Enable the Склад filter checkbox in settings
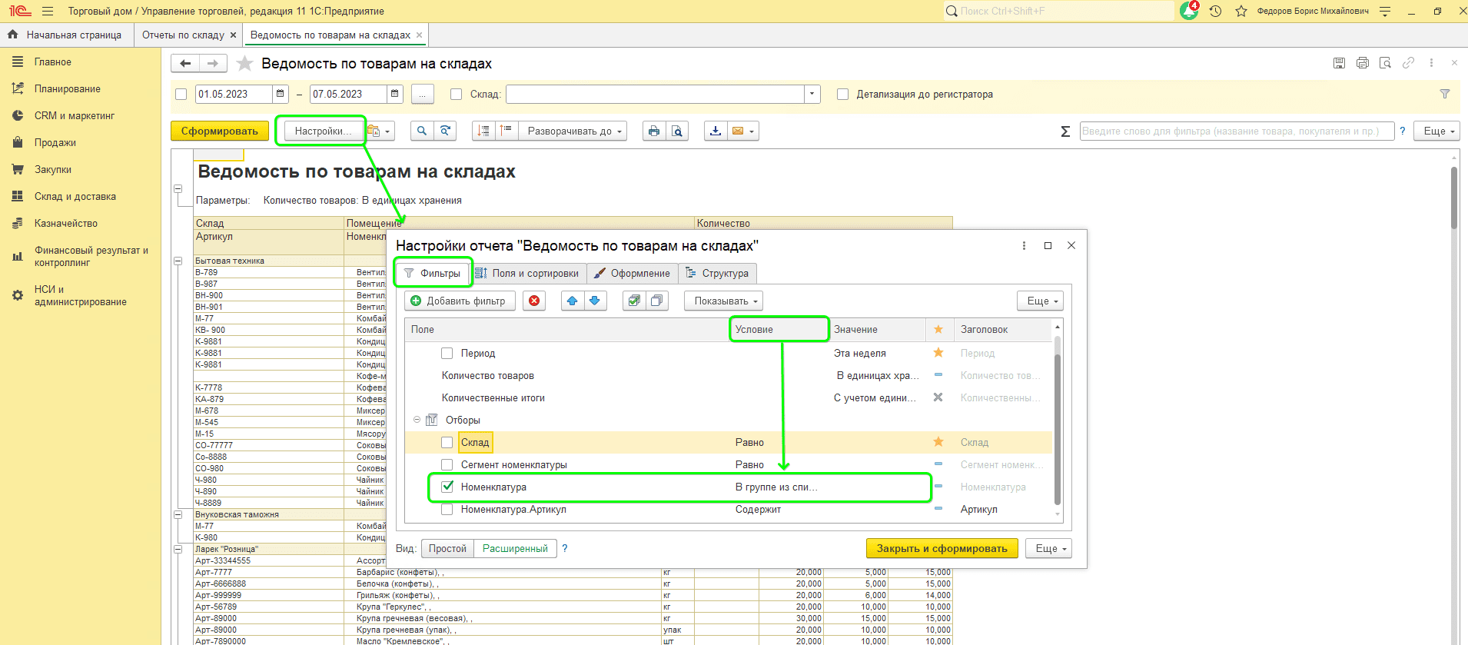 click(x=447, y=443)
